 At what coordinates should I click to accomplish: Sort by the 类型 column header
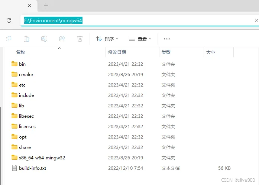(x=166, y=52)
